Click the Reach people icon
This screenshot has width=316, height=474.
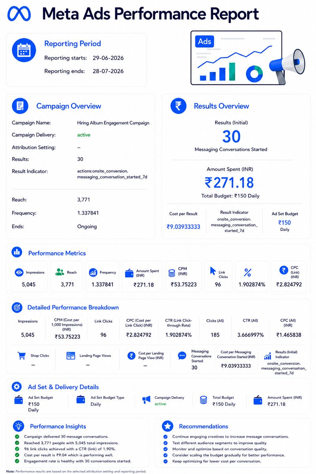pos(60,272)
